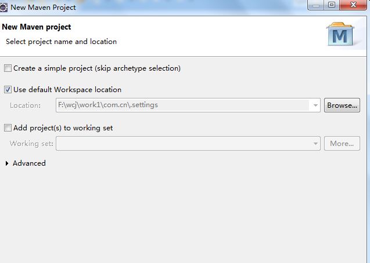
Task: Click the 'New Maven Project' title bar text
Action: point(43,8)
